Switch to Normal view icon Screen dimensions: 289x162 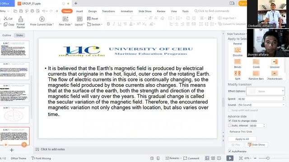pos(207,158)
